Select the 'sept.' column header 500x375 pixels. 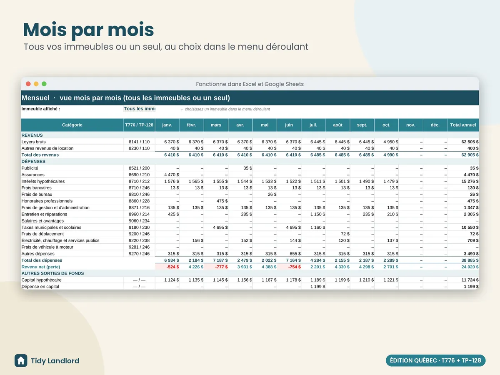(x=362, y=125)
